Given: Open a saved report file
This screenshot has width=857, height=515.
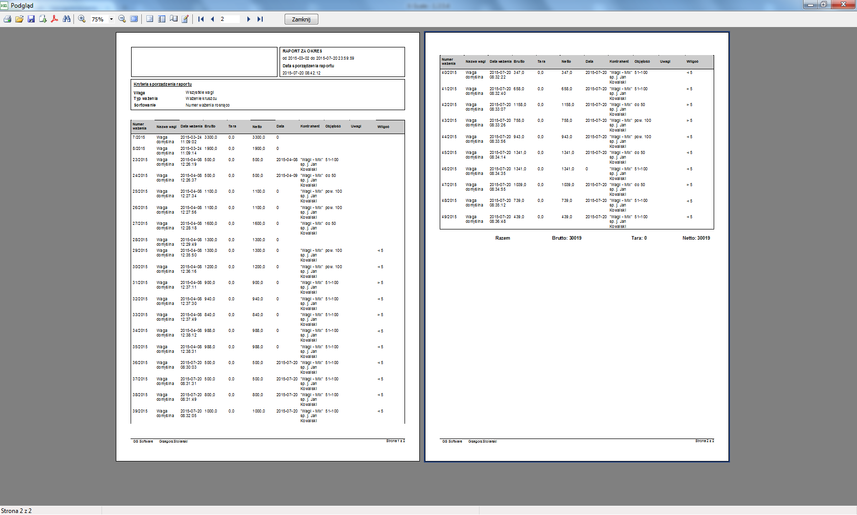Looking at the screenshot, I should tap(19, 19).
